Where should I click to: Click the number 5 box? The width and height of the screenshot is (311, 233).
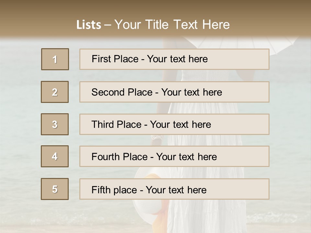click(x=55, y=189)
